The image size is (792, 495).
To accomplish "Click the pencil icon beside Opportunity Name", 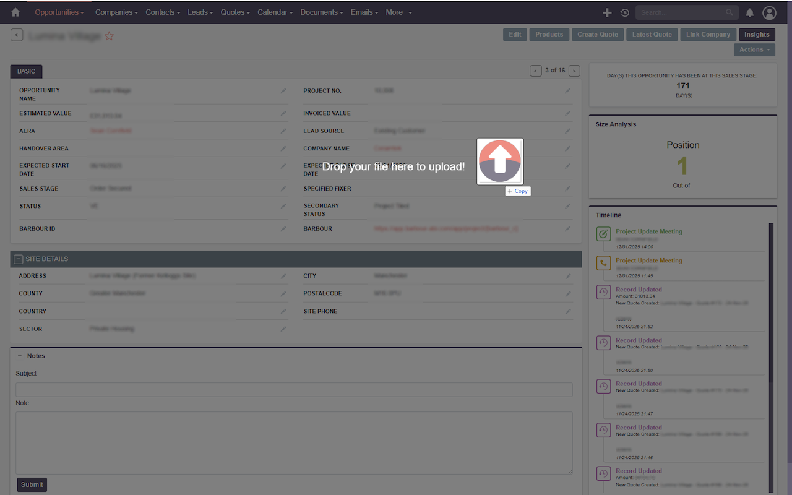I will (x=283, y=90).
